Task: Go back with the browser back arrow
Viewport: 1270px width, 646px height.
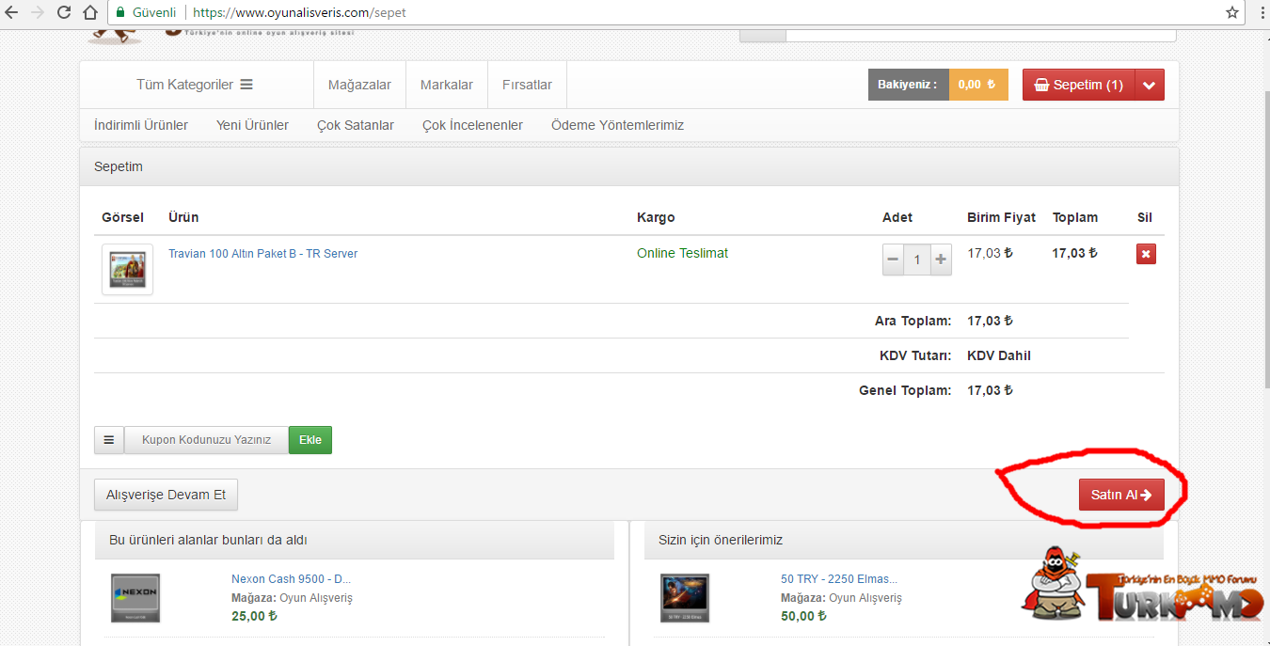Action: 11,13
